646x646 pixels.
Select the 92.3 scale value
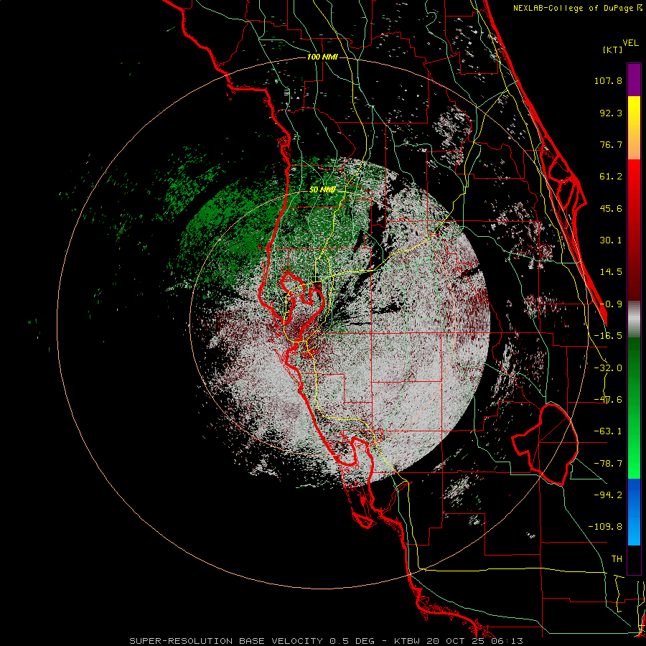pyautogui.click(x=611, y=113)
